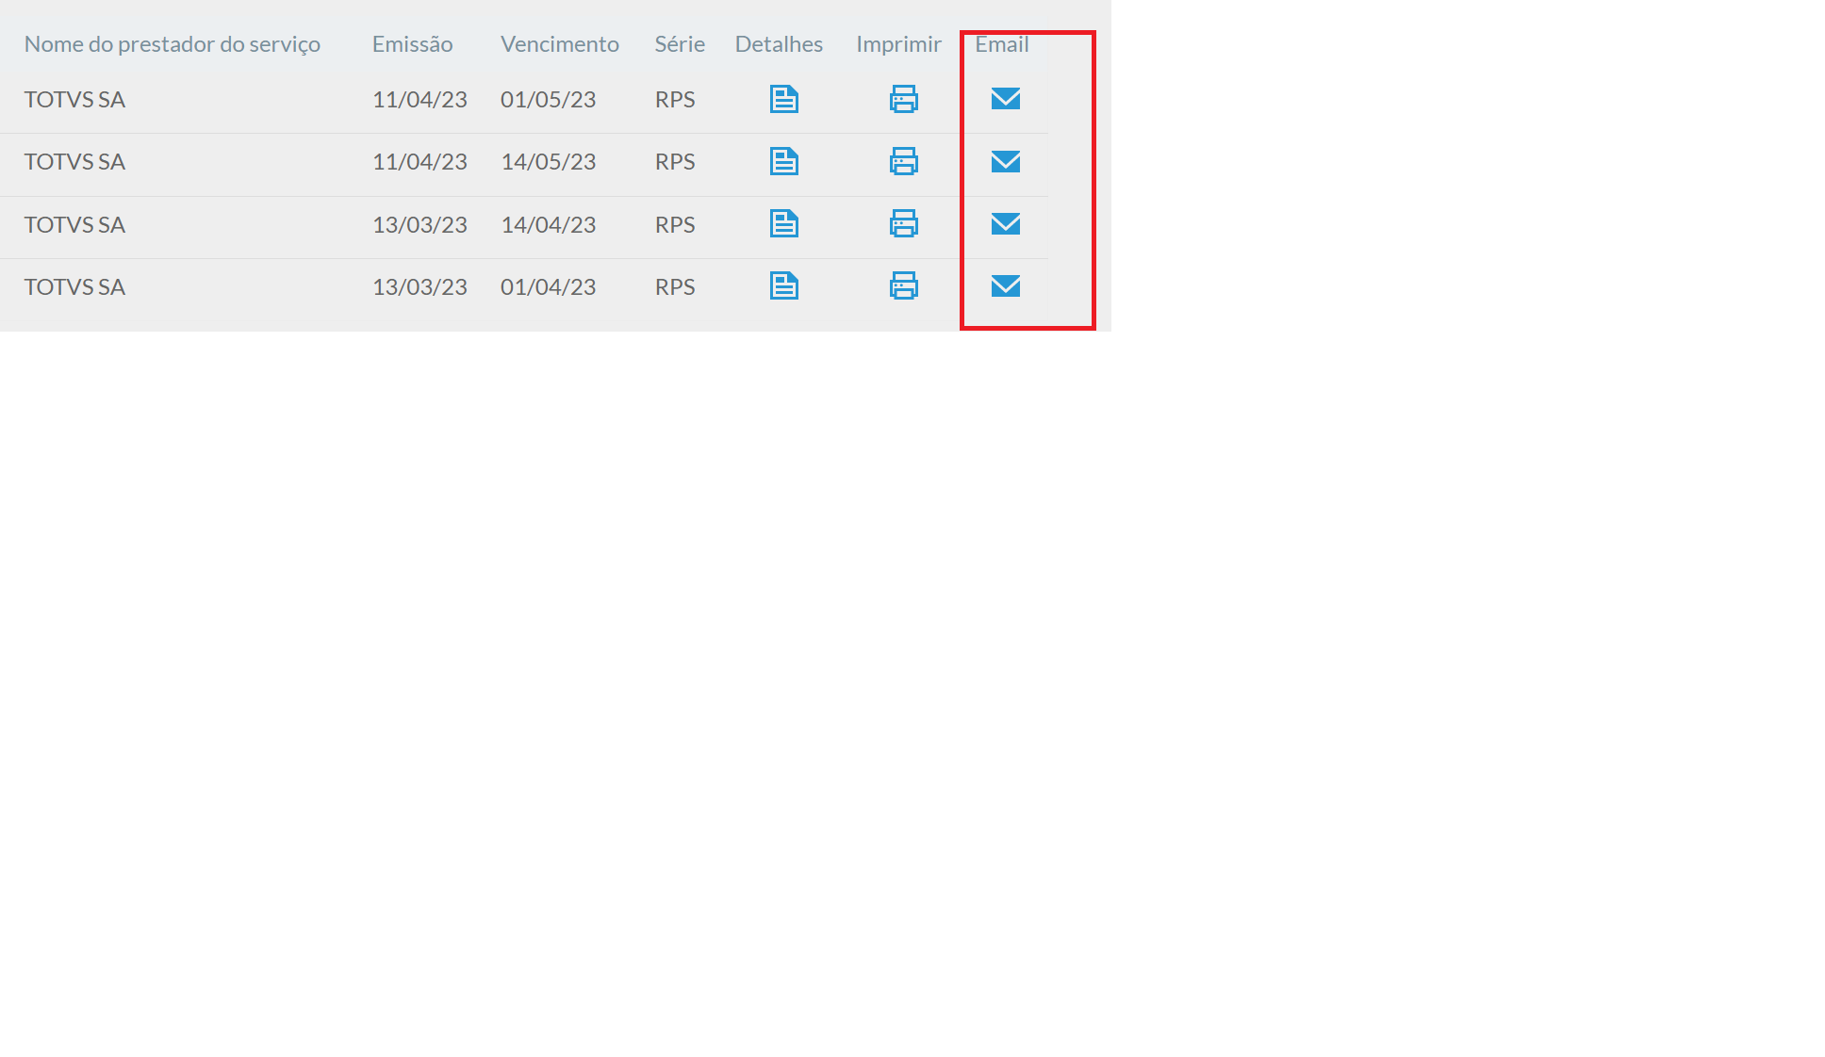Email the invoice due 01/04/23
This screenshot has width=1825, height=1057.
click(1005, 285)
